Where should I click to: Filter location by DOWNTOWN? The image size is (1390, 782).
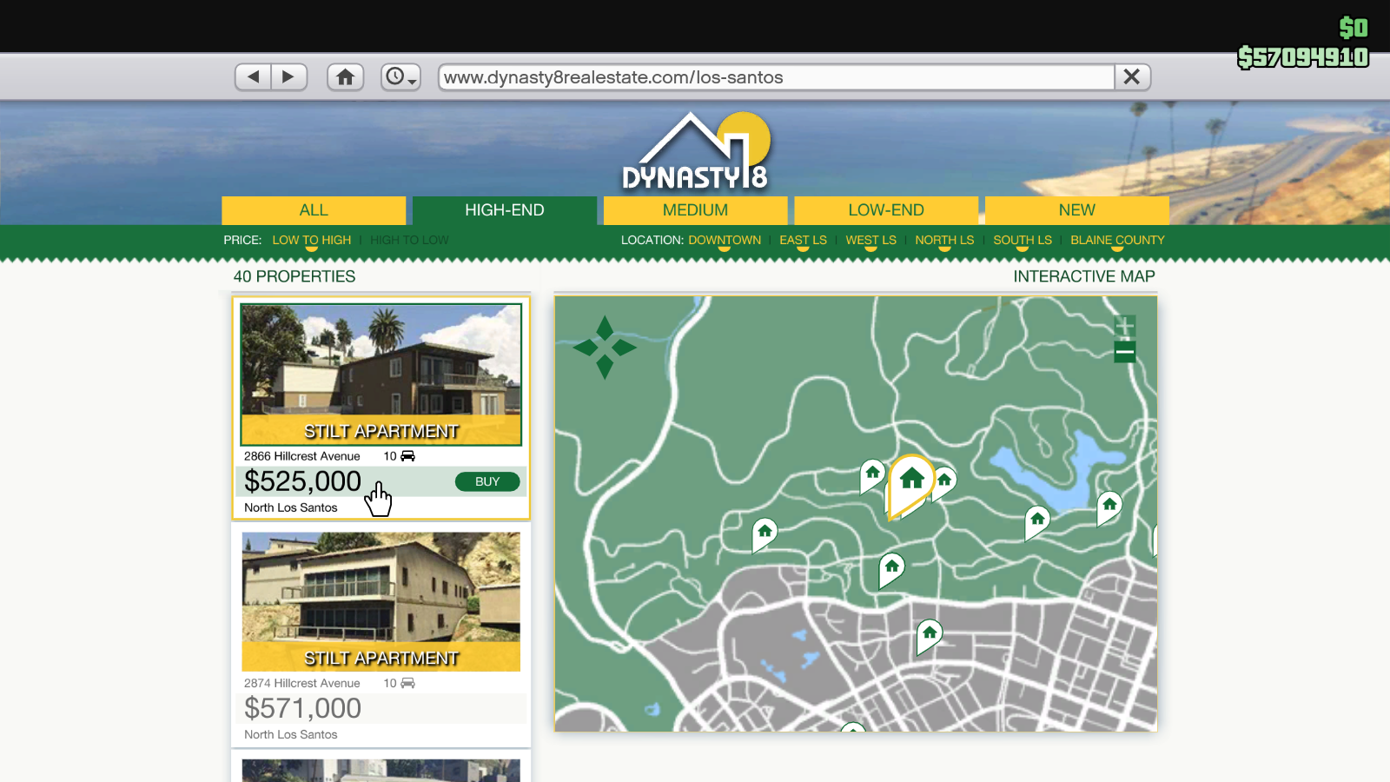725,240
